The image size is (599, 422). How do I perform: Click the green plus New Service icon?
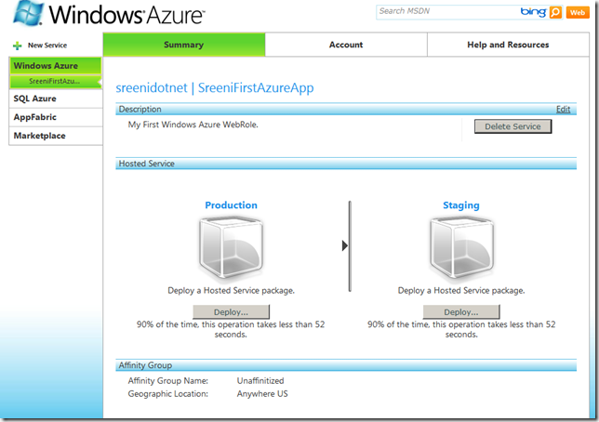[17, 45]
